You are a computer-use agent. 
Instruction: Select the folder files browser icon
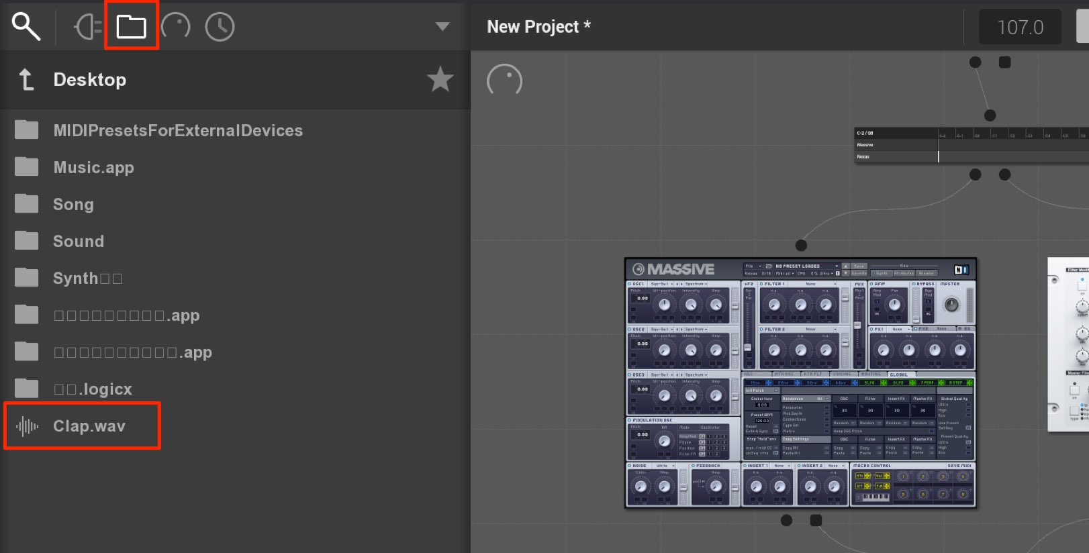132,27
